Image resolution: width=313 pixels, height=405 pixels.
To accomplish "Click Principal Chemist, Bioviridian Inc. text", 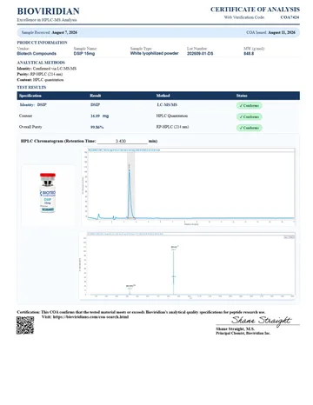I will coord(243,333).
